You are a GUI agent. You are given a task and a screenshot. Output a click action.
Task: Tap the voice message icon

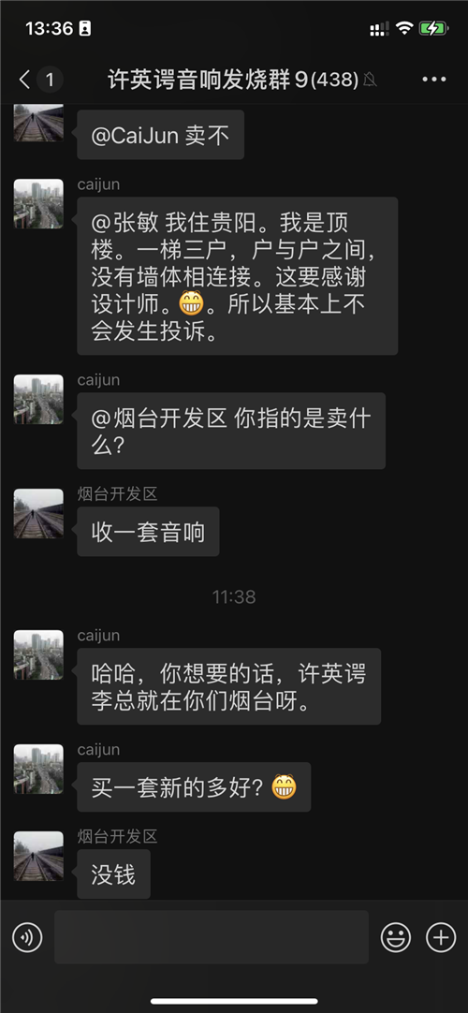click(27, 937)
